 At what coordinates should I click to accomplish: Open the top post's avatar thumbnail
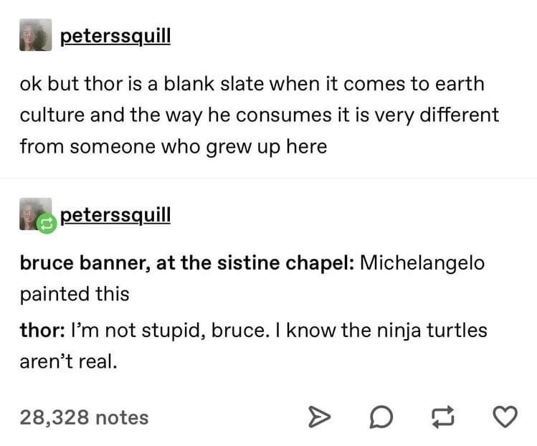tap(35, 35)
